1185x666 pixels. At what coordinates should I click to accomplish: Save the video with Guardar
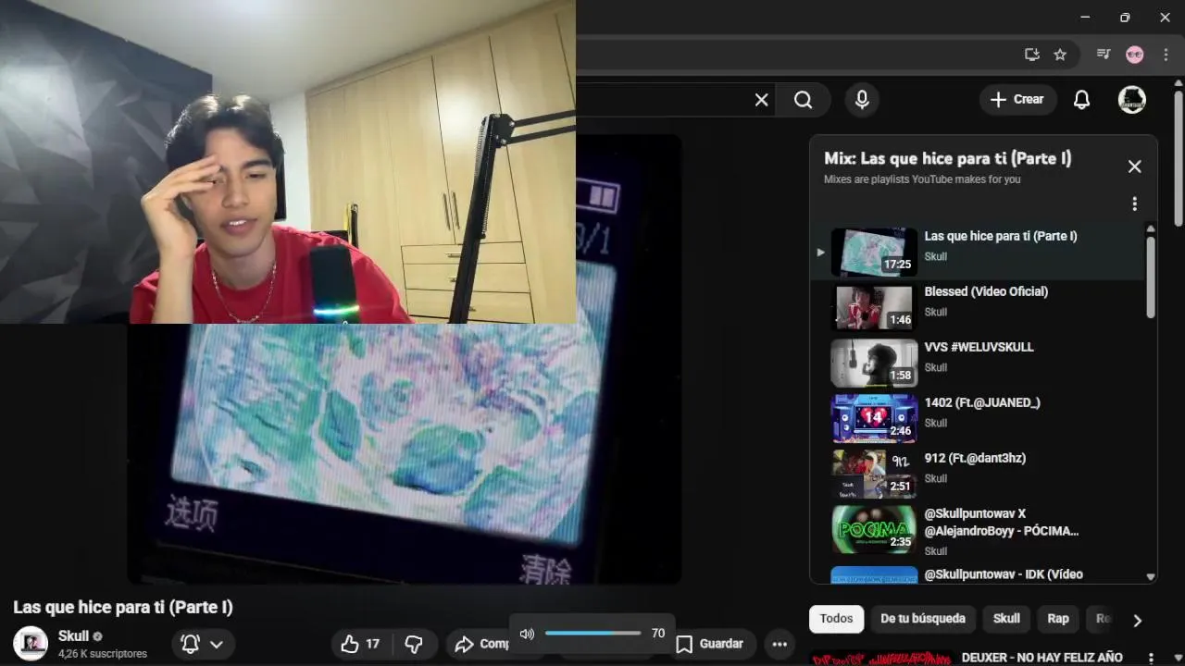710,644
